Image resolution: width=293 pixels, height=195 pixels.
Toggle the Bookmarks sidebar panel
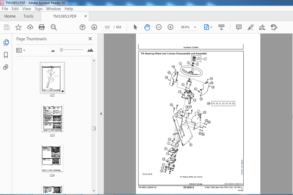click(x=6, y=55)
